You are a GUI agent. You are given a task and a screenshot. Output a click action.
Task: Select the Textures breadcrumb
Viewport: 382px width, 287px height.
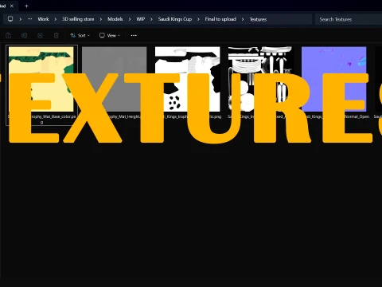pyautogui.click(x=258, y=19)
